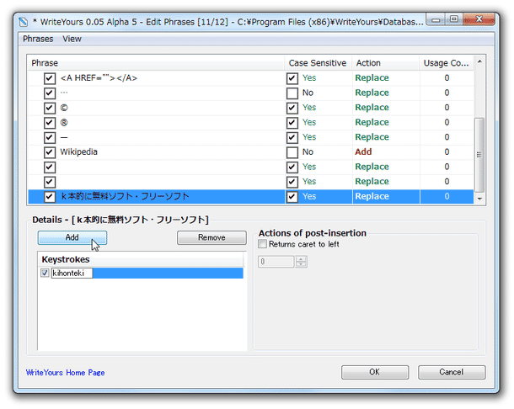Viewport: 514px width, 409px height.
Task: Toggle the kihonteki keystroke checkbox
Action: click(x=45, y=273)
